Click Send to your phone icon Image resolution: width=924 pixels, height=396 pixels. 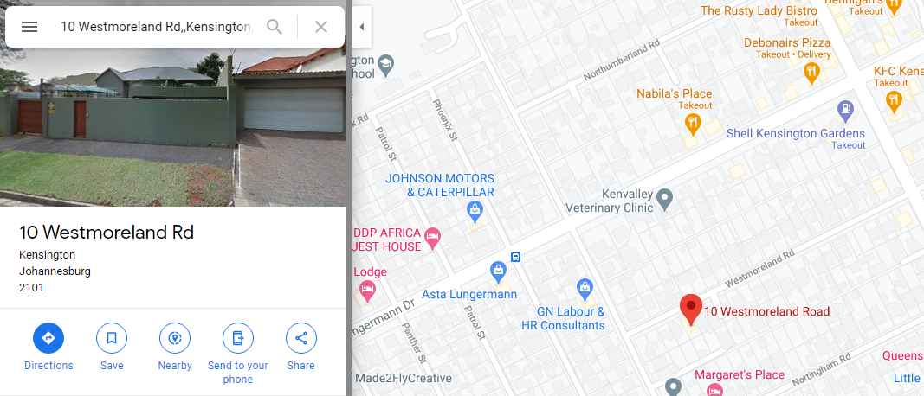tap(237, 338)
